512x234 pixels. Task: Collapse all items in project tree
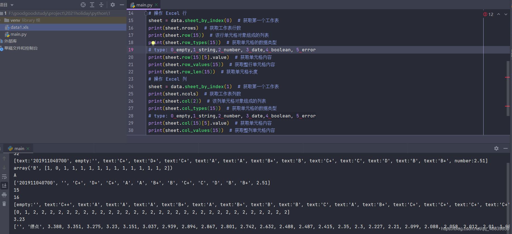pos(101,5)
